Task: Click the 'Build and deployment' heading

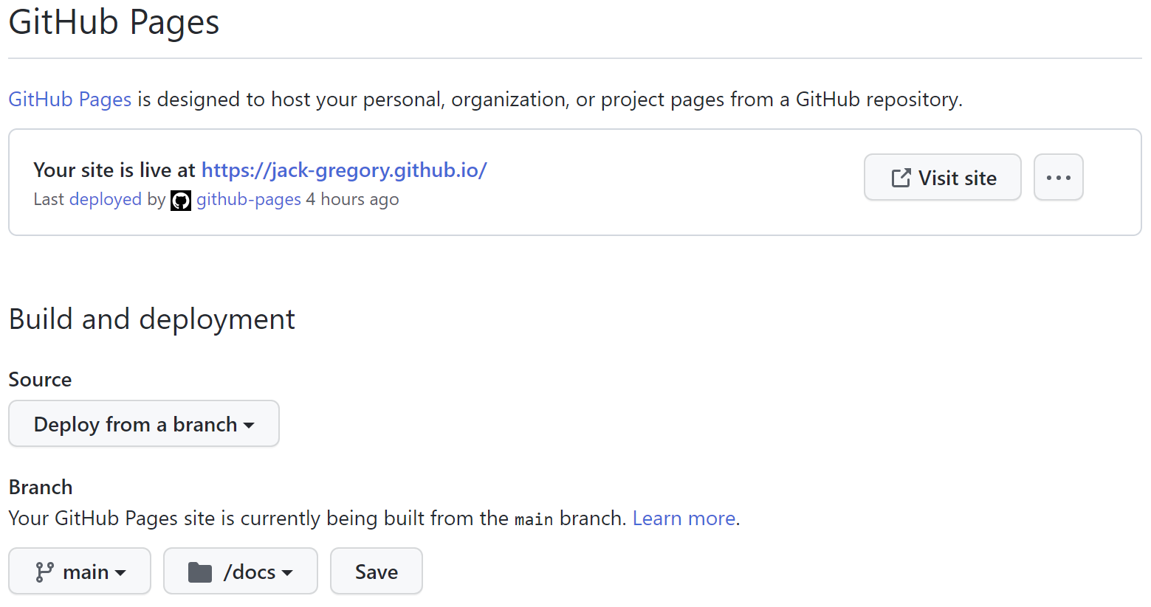Action: click(x=152, y=319)
